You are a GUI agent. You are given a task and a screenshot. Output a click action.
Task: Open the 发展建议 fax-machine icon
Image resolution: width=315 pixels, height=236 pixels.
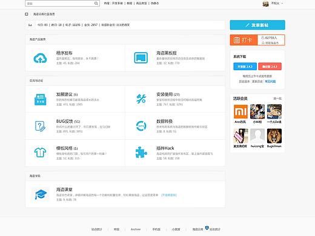[41, 99]
